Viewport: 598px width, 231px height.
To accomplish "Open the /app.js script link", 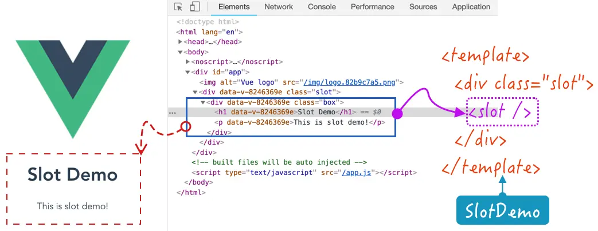I will point(357,173).
